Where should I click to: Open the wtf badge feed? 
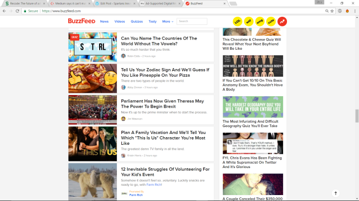pos(249,22)
